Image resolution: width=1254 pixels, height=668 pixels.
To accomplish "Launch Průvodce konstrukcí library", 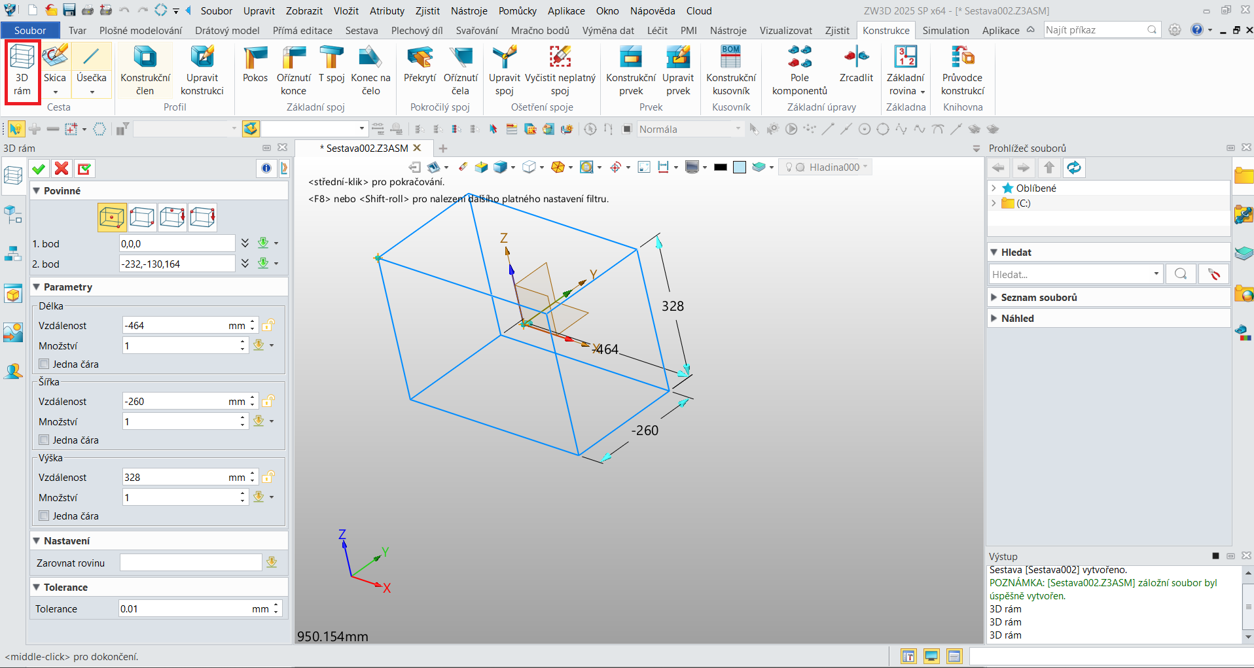I will pyautogui.click(x=963, y=71).
